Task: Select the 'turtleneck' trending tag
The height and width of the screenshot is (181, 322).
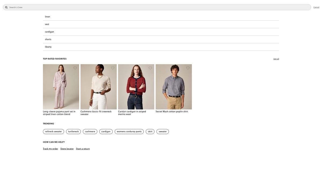Action: click(73, 131)
